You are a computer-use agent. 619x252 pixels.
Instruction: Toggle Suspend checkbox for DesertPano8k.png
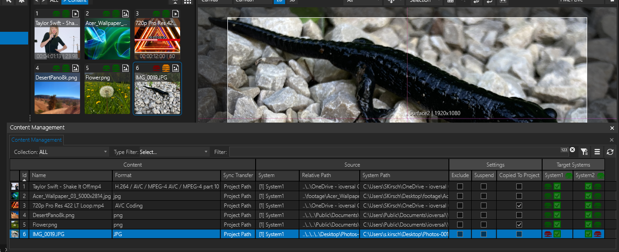tap(483, 215)
